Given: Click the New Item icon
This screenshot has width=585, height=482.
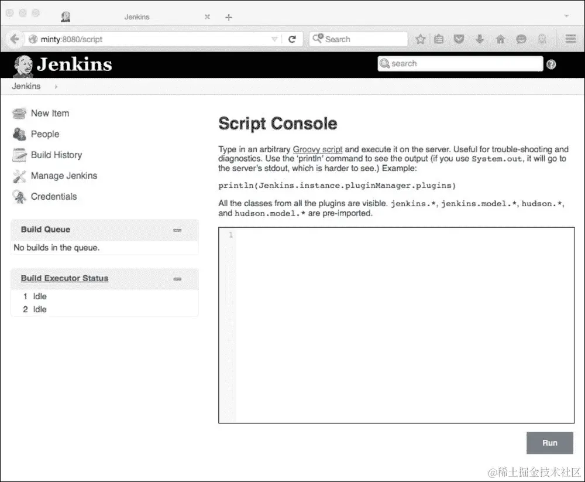Looking at the screenshot, I should (19, 113).
